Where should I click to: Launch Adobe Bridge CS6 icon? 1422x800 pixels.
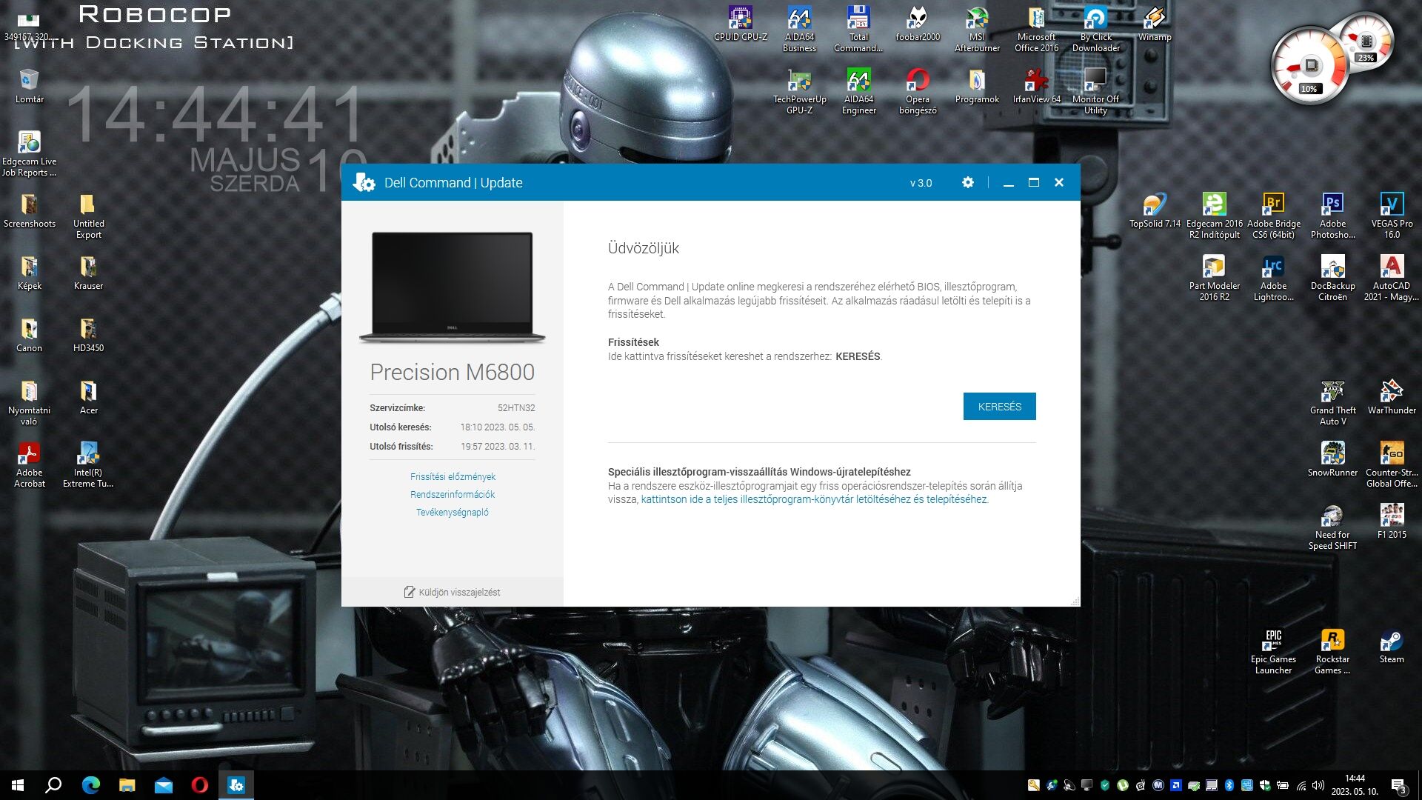pos(1273,216)
